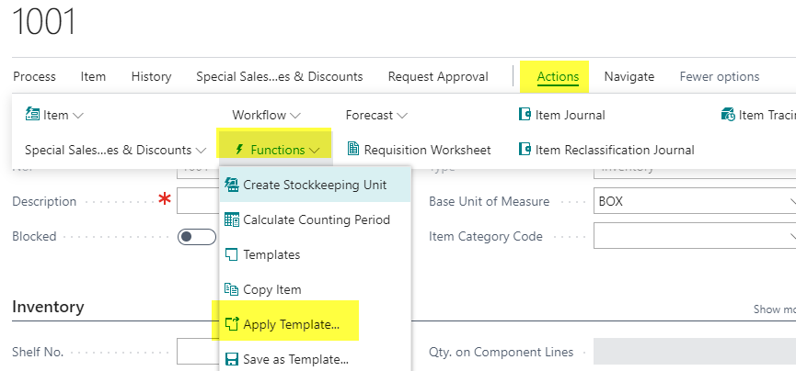Image resolution: width=796 pixels, height=371 pixels.
Task: Click the Qty. on Component Lines field
Action: [695, 351]
